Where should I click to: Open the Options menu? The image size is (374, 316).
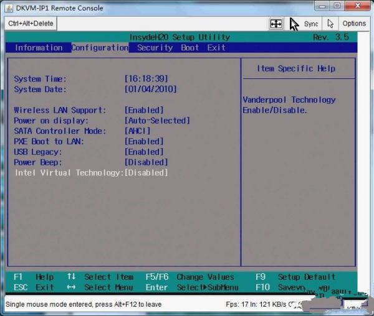tap(354, 24)
